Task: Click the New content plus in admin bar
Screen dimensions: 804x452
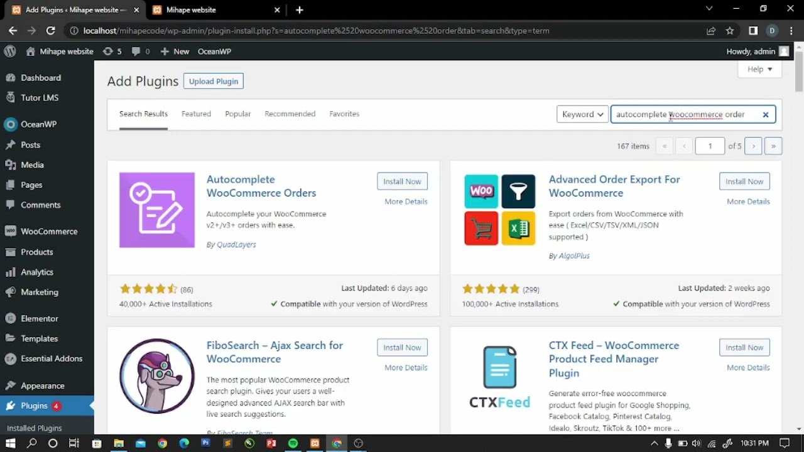Action: [175, 51]
